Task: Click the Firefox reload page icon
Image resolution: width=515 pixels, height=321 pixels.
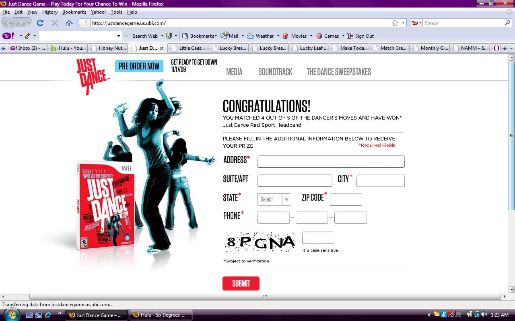Action: 40,23
